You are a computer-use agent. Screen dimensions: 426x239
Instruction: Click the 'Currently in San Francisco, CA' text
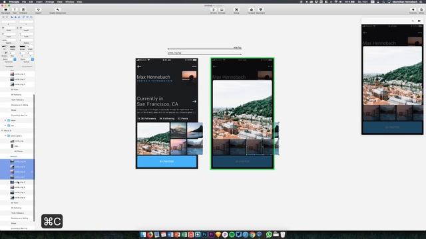click(157, 102)
